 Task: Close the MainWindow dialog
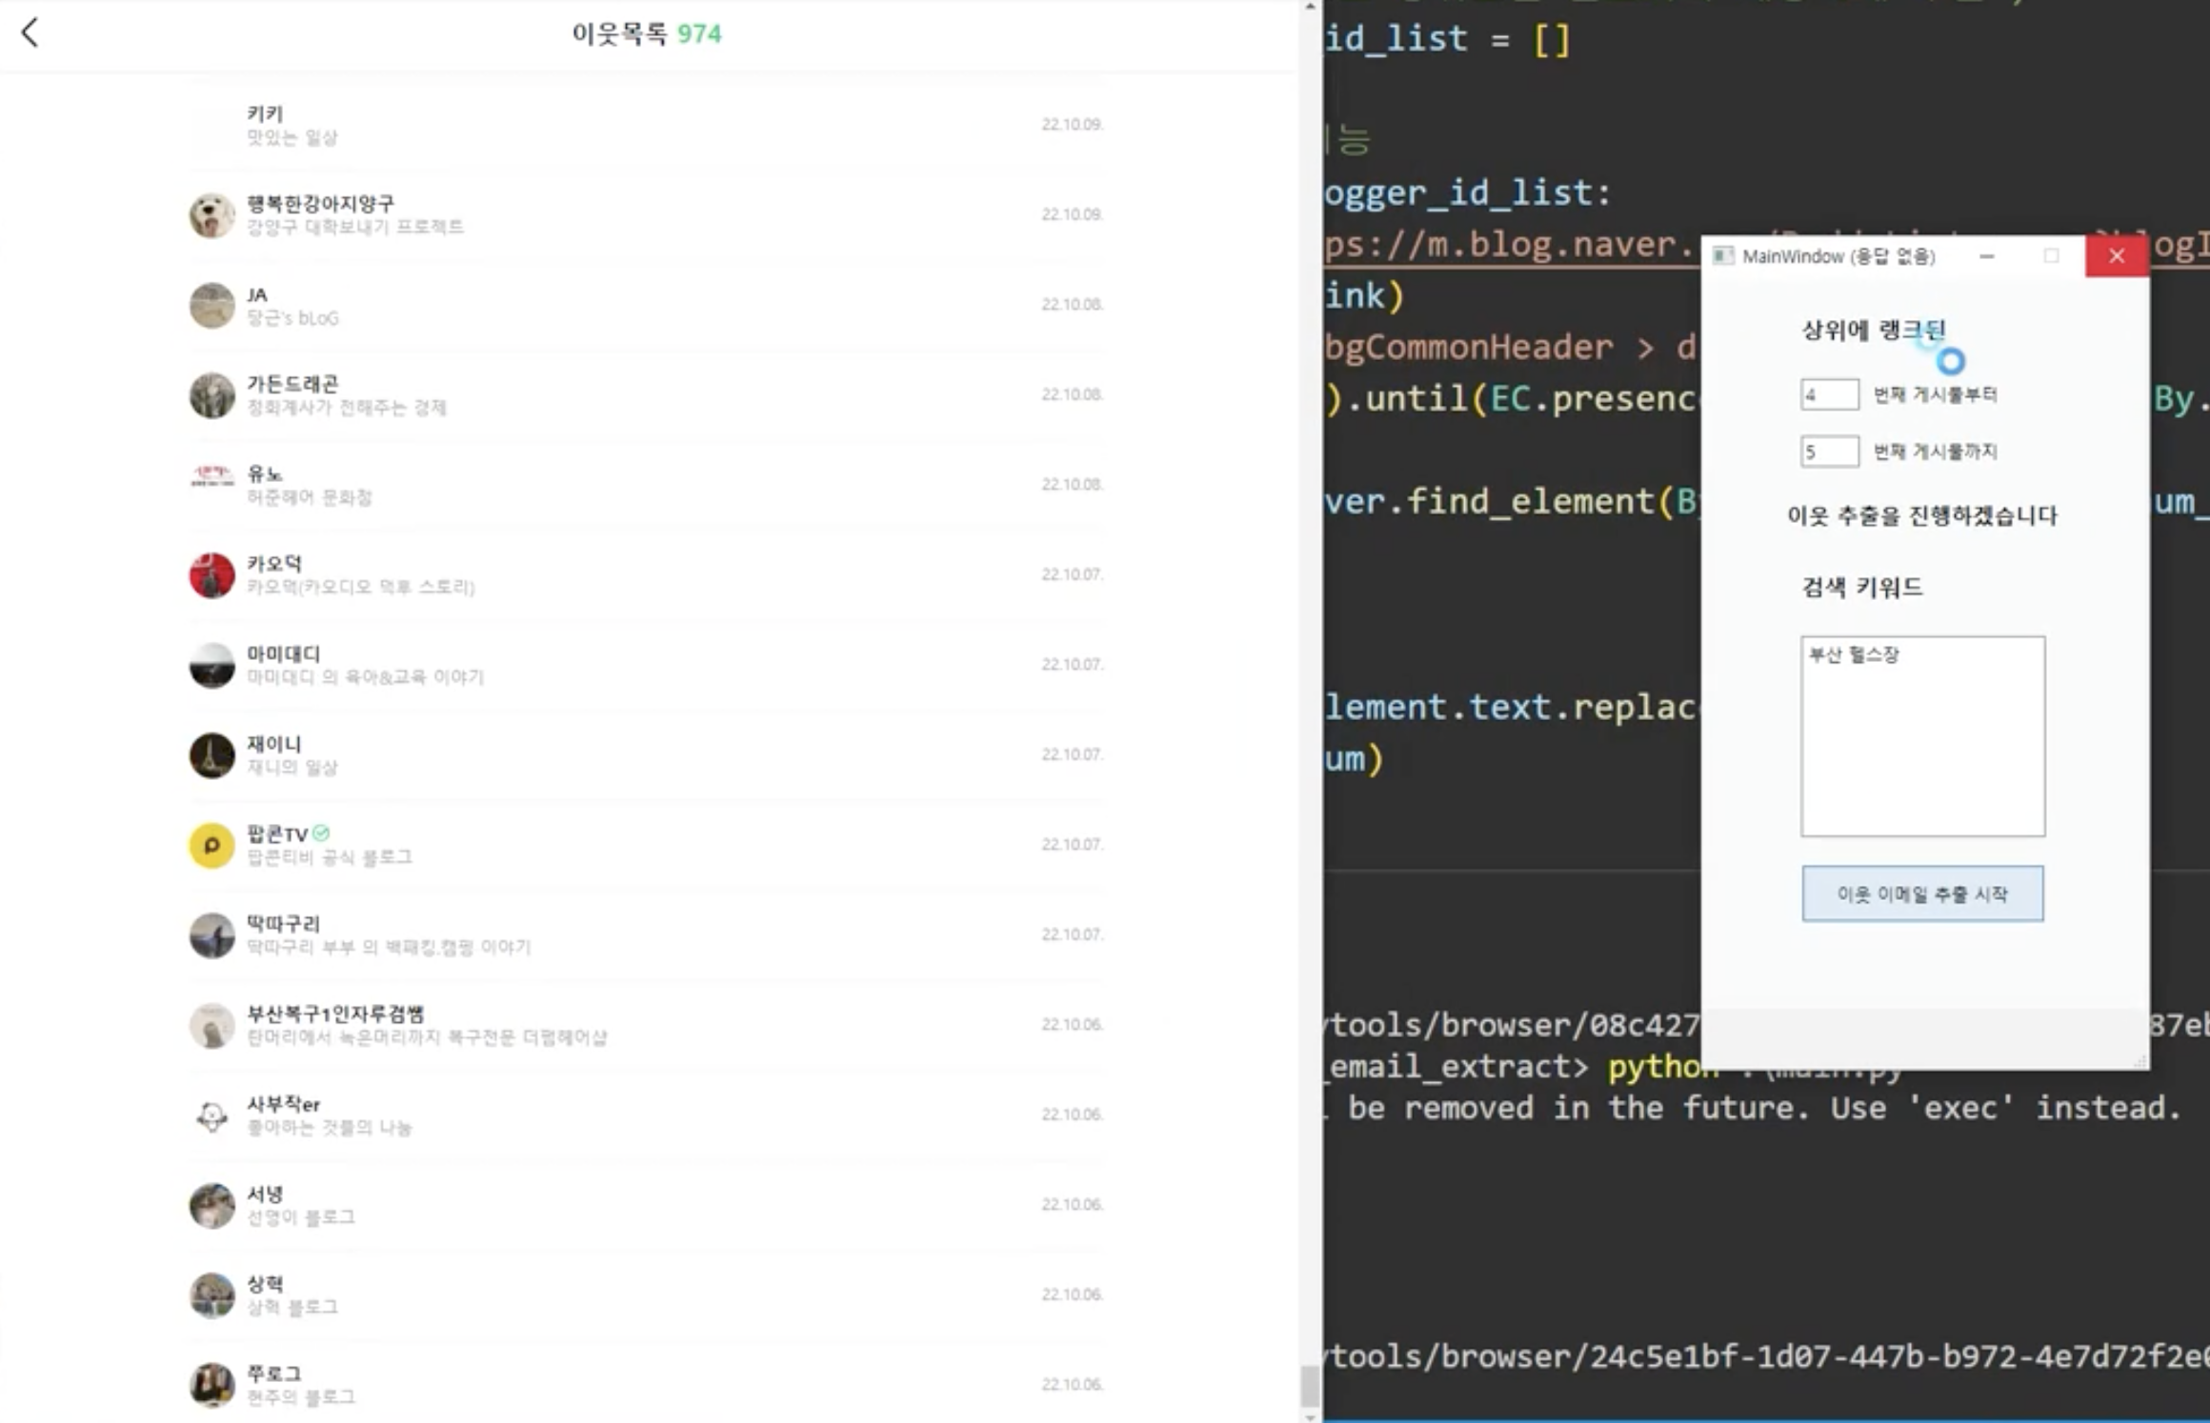2116,256
